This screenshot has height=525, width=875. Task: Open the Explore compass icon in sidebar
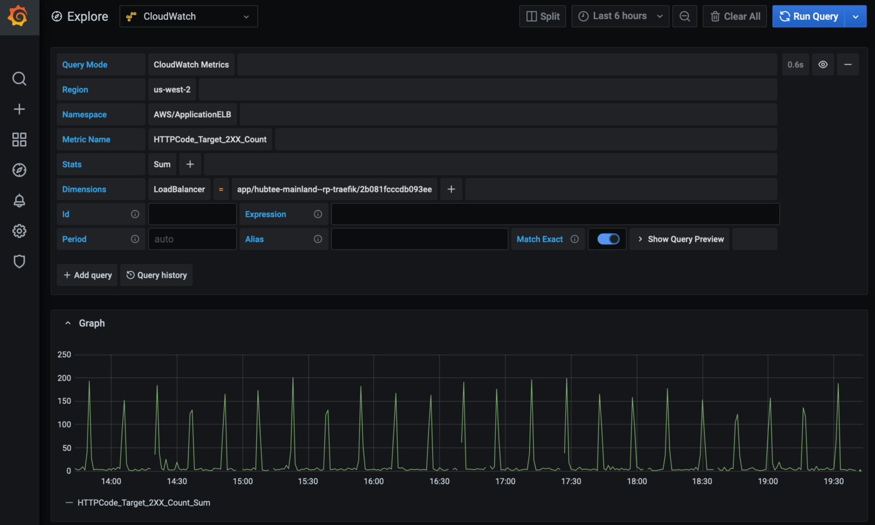(x=19, y=170)
